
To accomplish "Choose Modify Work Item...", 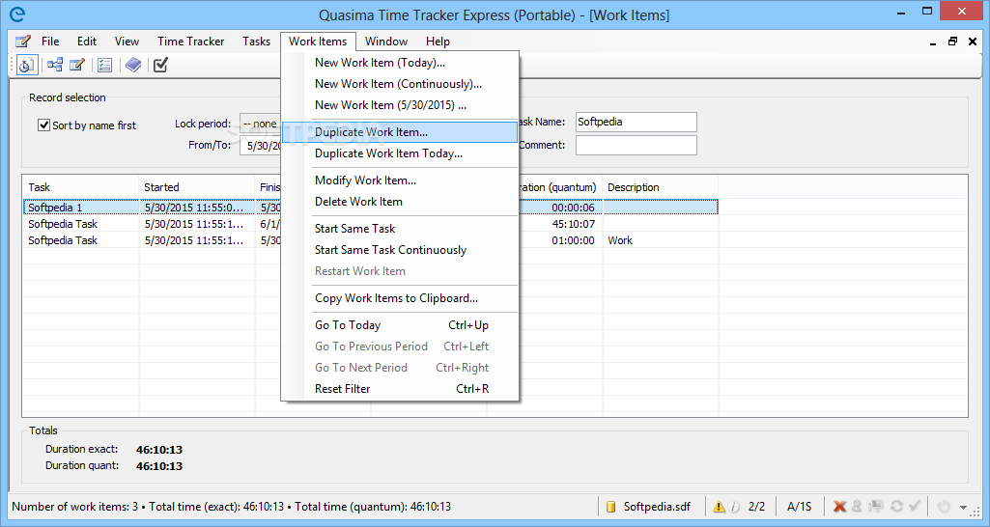I will click(400, 180).
